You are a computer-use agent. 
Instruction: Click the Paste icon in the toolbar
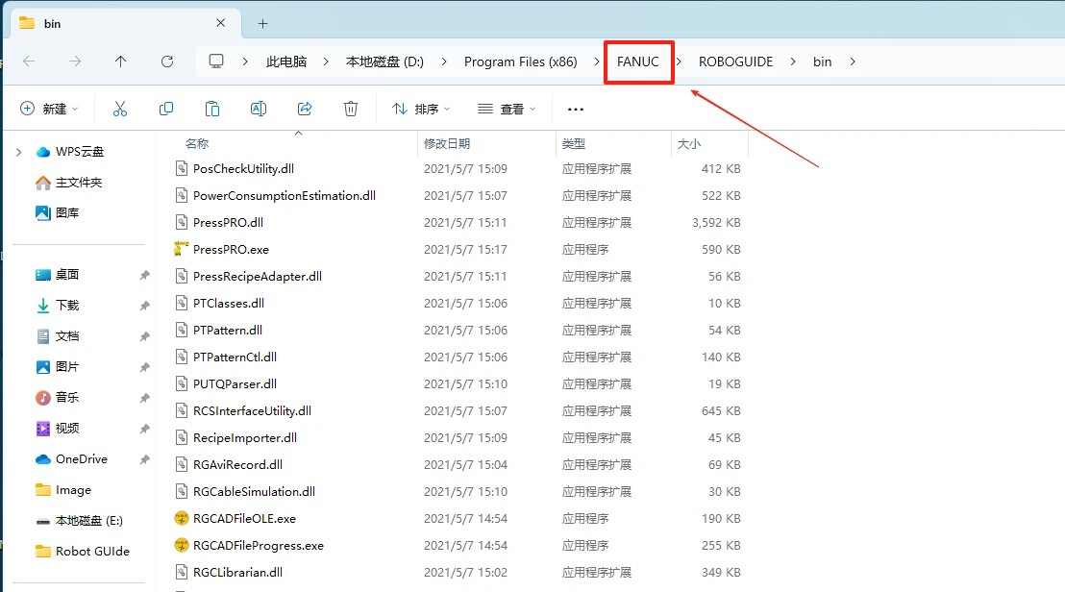pyautogui.click(x=211, y=109)
